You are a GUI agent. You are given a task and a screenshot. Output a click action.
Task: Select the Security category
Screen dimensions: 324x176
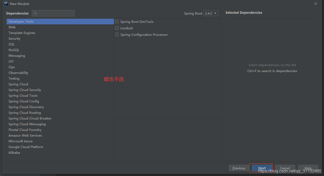tap(60, 39)
